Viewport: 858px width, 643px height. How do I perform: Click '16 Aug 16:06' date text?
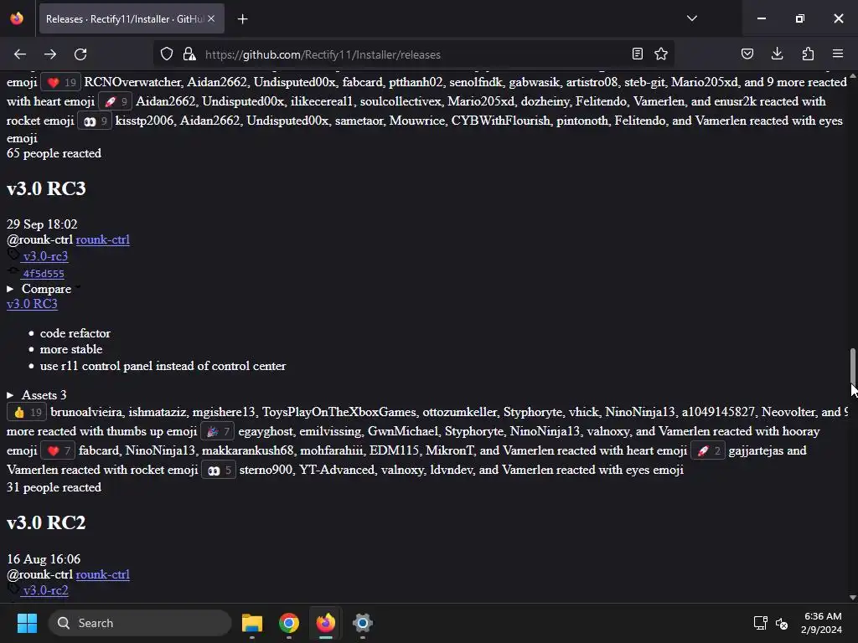click(44, 558)
